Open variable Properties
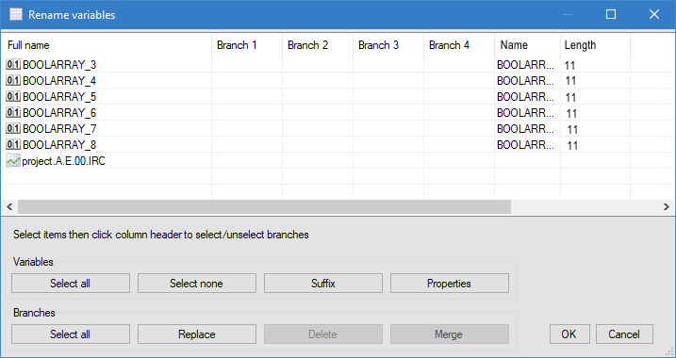The image size is (676, 358). (450, 284)
